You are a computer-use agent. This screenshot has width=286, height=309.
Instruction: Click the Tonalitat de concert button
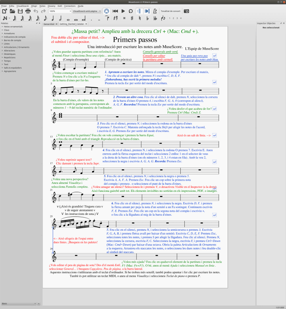pos(170,11)
